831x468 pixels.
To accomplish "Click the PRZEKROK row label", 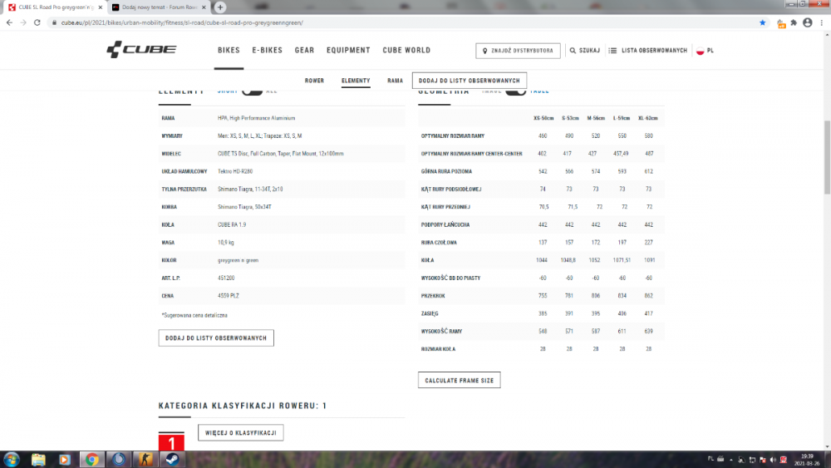I will [x=433, y=296].
